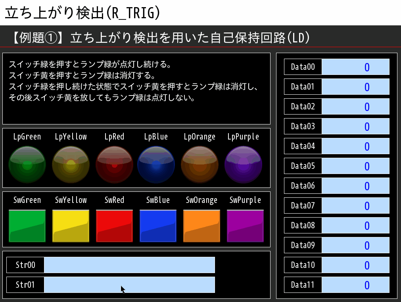Image resolution: width=401 pixels, height=302 pixels.
Task: Click the SwOrange text label
Action: [201, 200]
